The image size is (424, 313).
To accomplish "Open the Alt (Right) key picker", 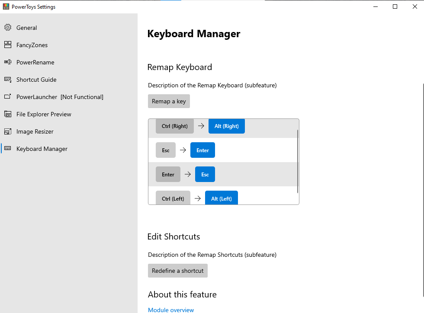I will (x=226, y=126).
